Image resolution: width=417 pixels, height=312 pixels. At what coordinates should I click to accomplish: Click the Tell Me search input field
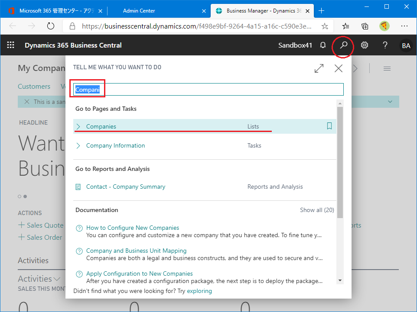coord(208,90)
